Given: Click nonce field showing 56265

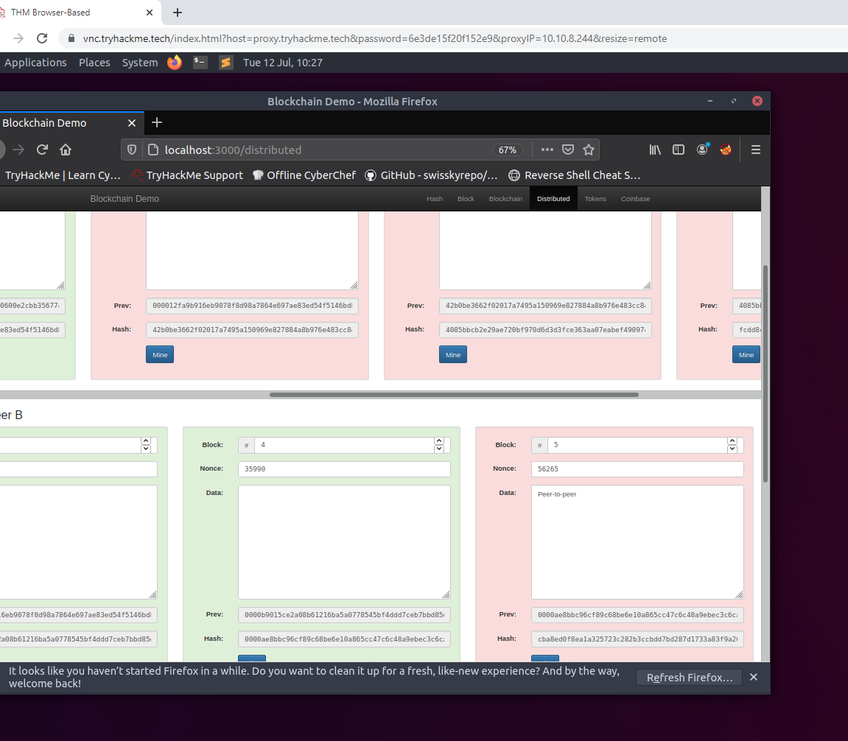Looking at the screenshot, I should click(x=637, y=469).
